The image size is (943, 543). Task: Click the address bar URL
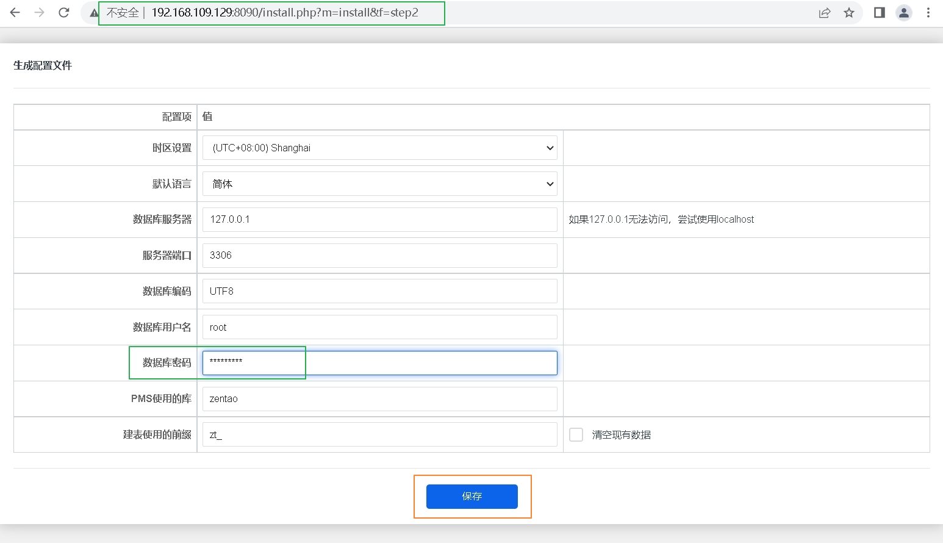point(285,13)
